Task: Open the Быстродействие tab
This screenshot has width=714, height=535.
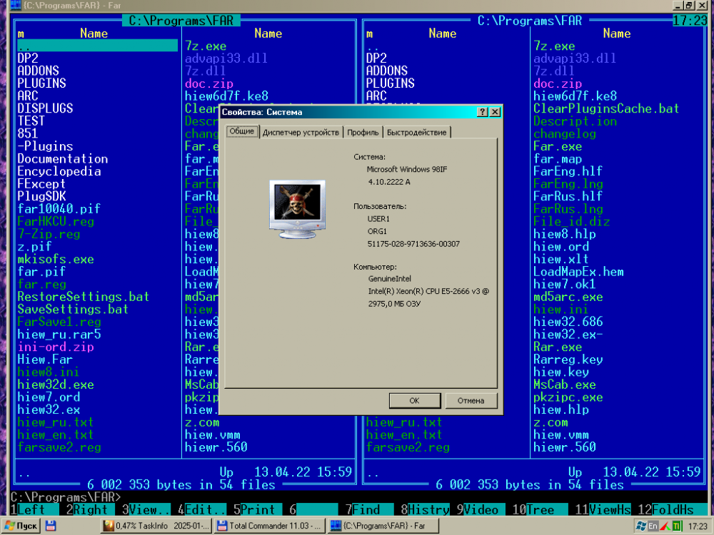Action: click(418, 133)
